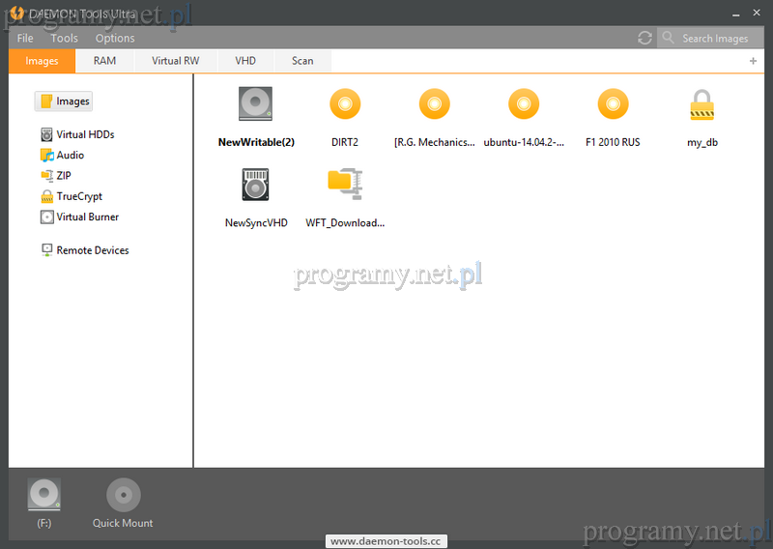This screenshot has height=549, width=773.
Task: Select the ubuntu-14.04.2 disc image
Action: (523, 103)
